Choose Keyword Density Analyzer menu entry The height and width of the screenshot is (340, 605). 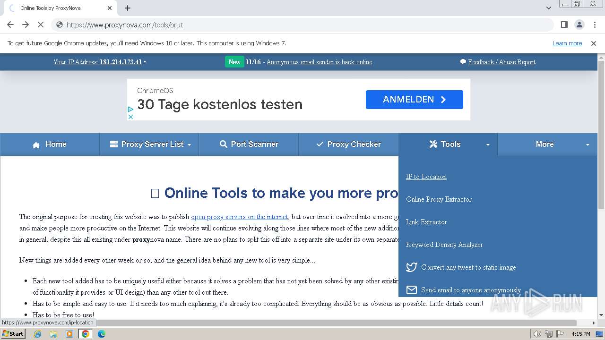tap(444, 245)
